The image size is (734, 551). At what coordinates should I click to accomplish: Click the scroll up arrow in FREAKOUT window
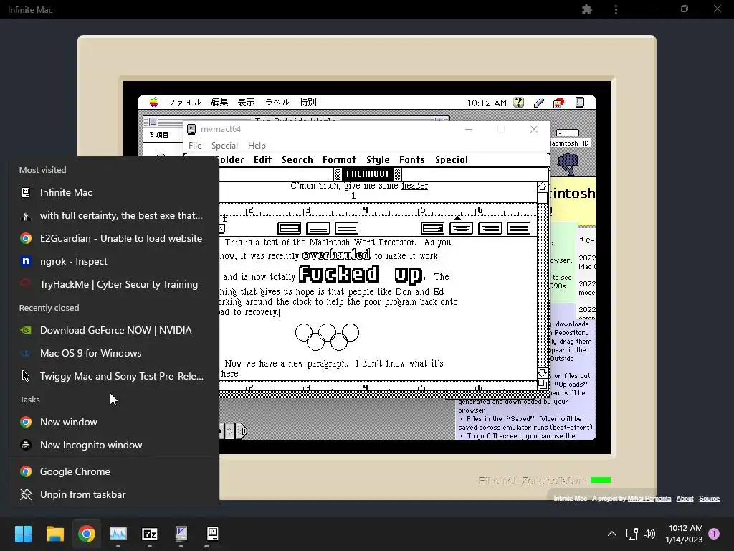[x=542, y=187]
